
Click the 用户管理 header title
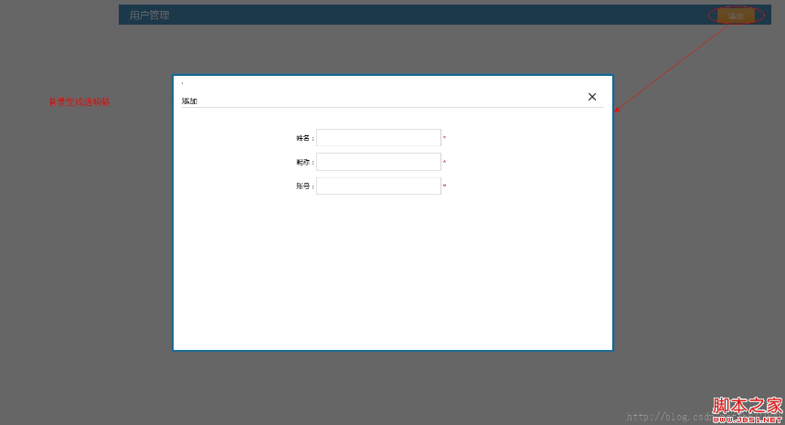(x=149, y=16)
